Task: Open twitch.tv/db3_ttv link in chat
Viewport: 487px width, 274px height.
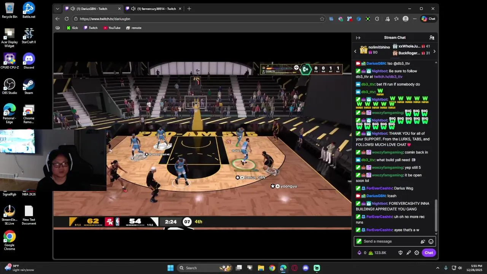Action: 388,77
